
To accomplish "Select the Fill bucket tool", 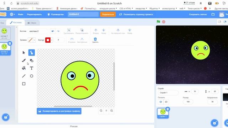I will [24, 68].
